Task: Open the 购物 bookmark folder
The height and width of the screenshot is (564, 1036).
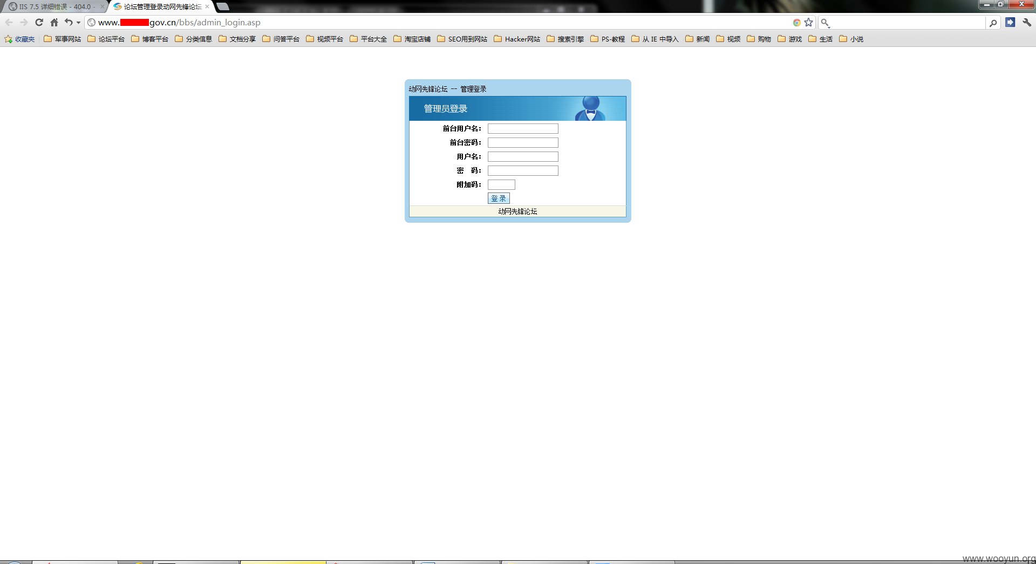Action: tap(759, 39)
